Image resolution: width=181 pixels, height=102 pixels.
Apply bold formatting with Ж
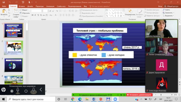click(32, 15)
